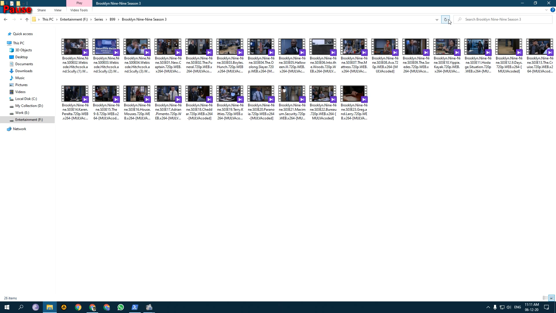Select S03E14 Karen Peralta video file
The image size is (556, 313).
(75, 103)
